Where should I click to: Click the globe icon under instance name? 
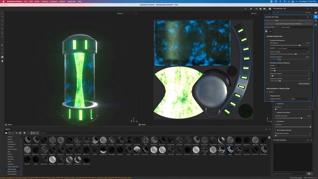266,31
